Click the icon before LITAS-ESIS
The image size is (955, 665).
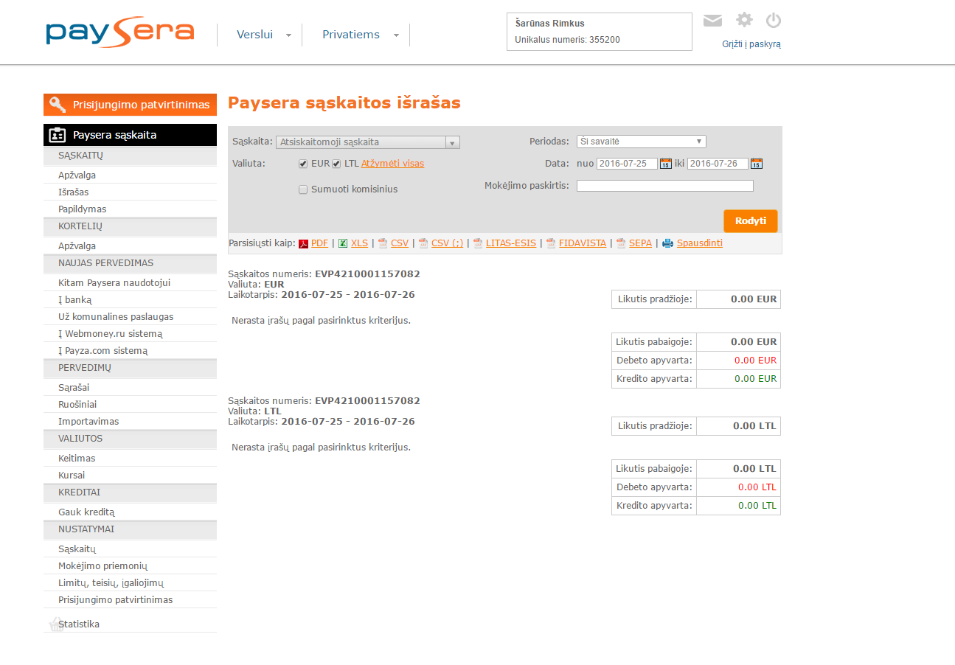tap(478, 243)
